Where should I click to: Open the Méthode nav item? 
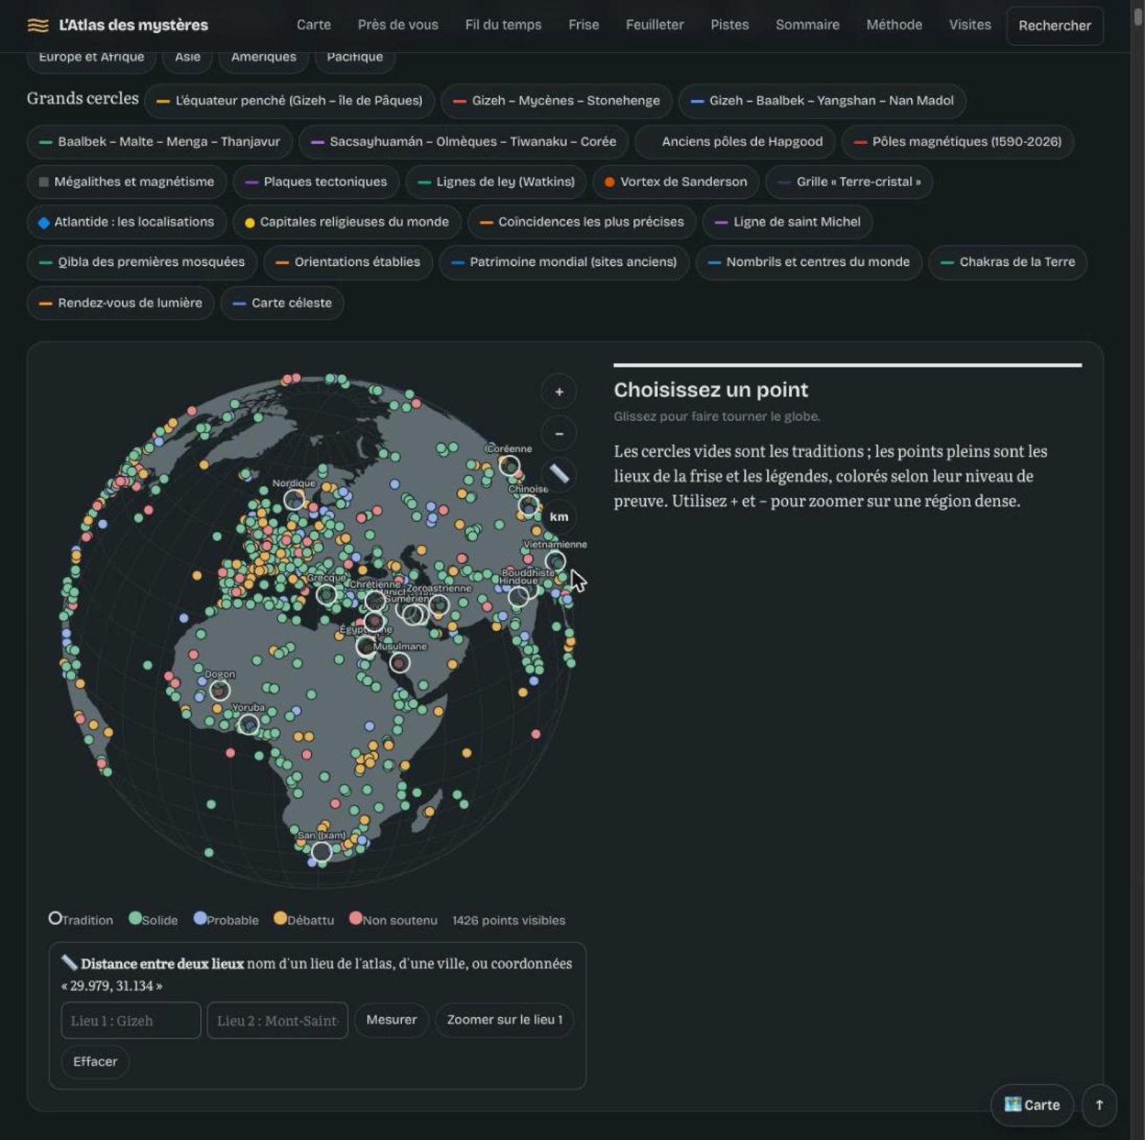coord(894,25)
